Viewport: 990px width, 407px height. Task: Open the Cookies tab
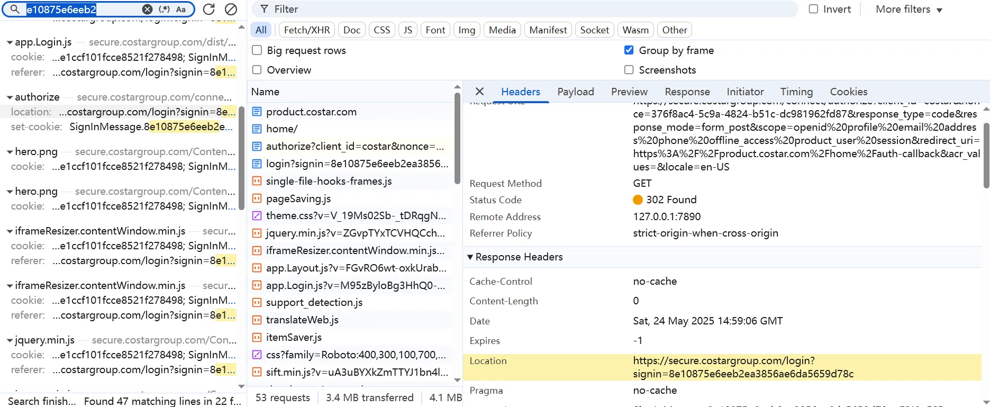[849, 92]
